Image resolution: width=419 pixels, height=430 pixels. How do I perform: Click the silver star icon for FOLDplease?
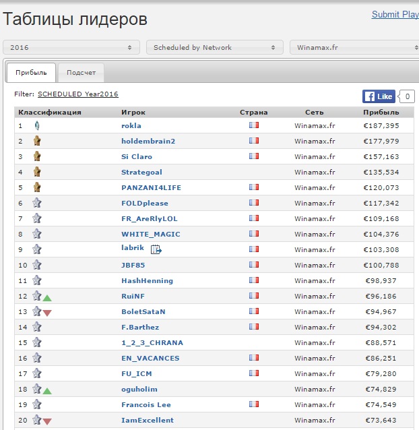37,203
